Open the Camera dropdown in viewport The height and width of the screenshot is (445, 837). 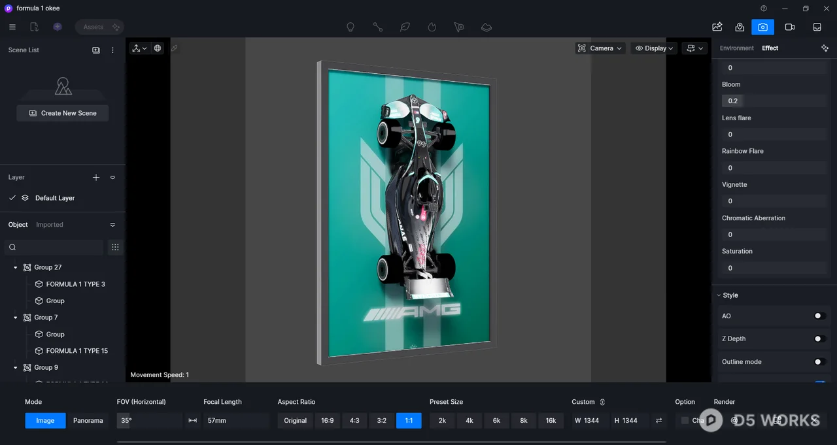[600, 48]
